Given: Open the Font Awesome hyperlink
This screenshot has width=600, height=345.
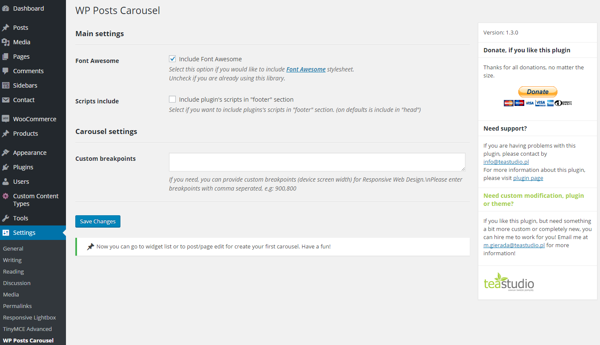Looking at the screenshot, I should click(x=306, y=69).
